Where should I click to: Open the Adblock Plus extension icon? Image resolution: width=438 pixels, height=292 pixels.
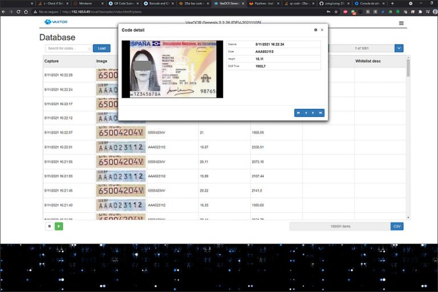(x=346, y=12)
